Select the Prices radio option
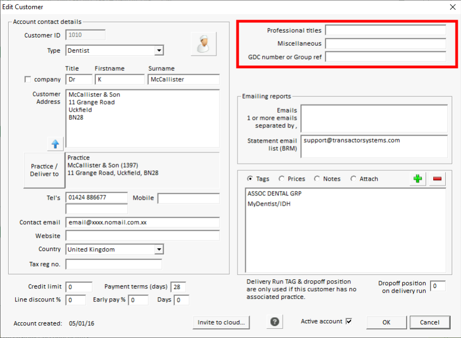Viewport: 461px width, 338px height. (282, 179)
